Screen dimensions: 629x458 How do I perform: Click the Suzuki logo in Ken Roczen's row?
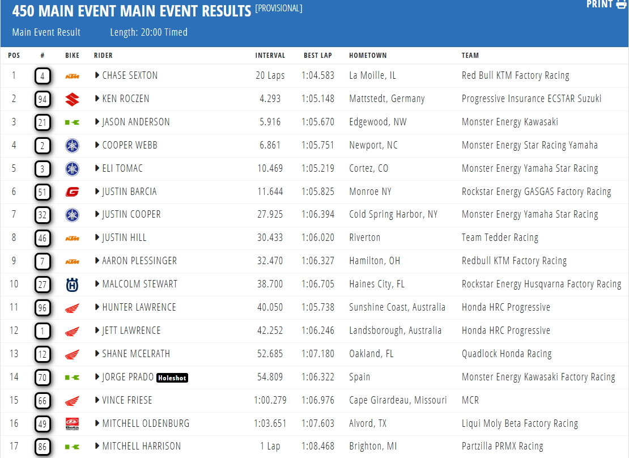[x=72, y=99]
